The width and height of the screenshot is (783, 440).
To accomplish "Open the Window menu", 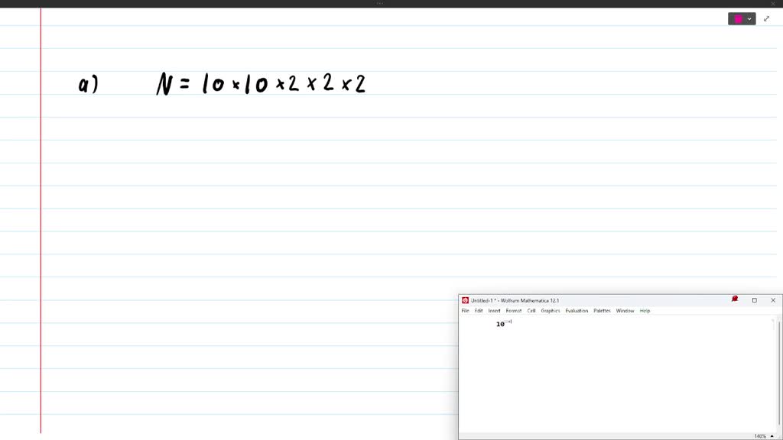I will (x=625, y=311).
